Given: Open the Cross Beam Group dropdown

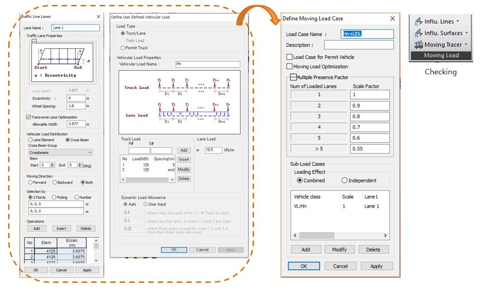Looking at the screenshot, I should tap(61, 153).
